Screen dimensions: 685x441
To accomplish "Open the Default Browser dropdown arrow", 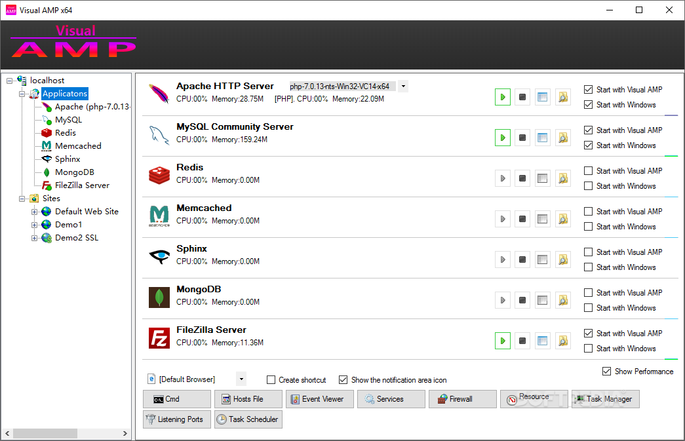I will (241, 379).
